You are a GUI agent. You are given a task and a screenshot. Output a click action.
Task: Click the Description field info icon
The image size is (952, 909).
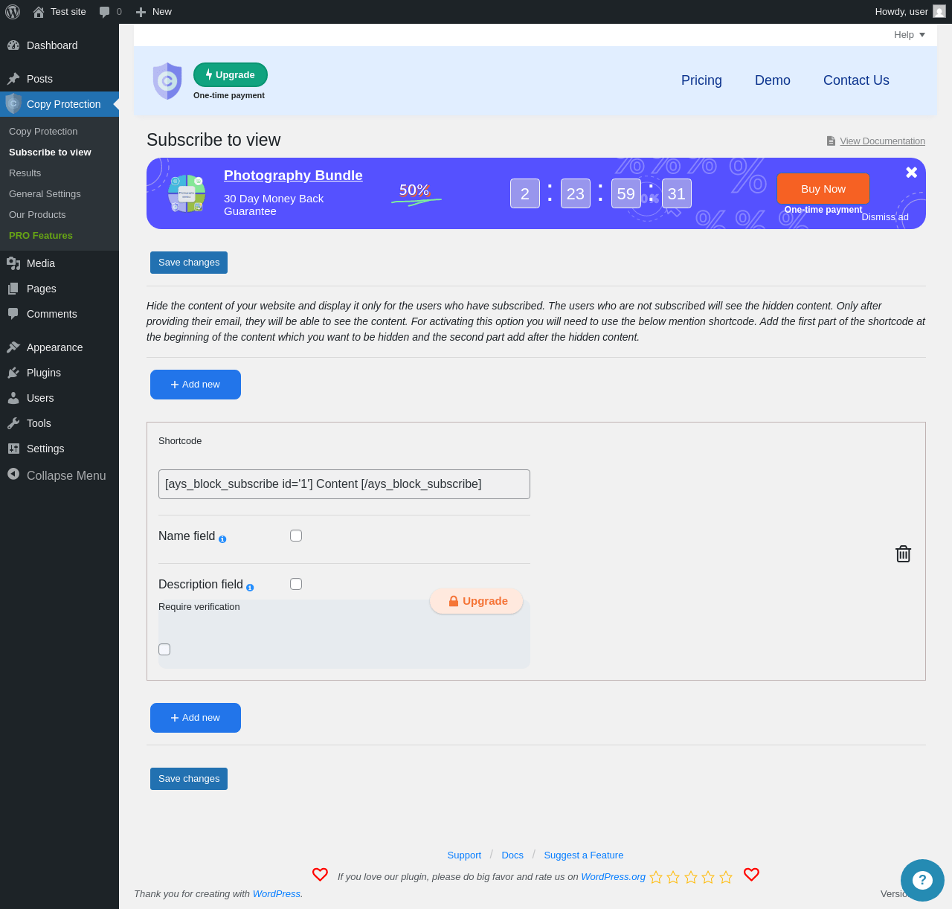point(250,588)
